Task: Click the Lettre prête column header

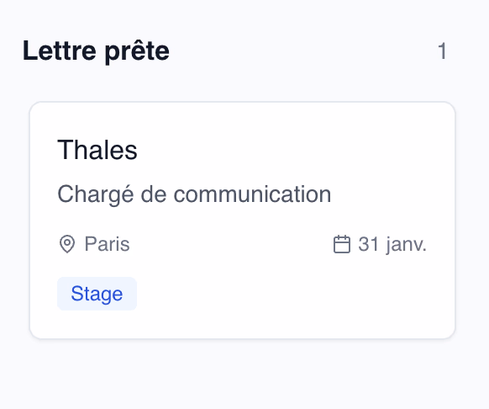Action: [x=96, y=51]
